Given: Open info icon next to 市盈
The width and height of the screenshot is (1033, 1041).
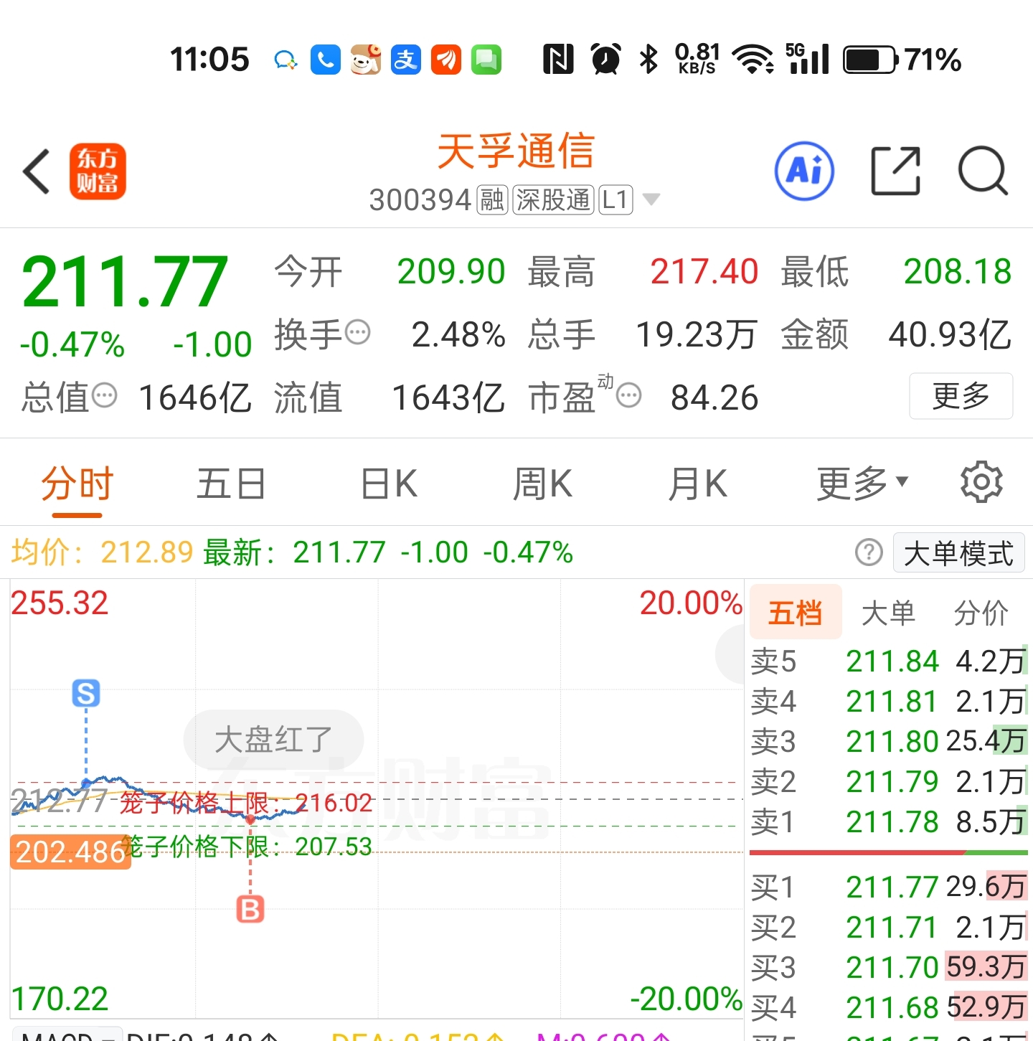Looking at the screenshot, I should click(x=629, y=396).
